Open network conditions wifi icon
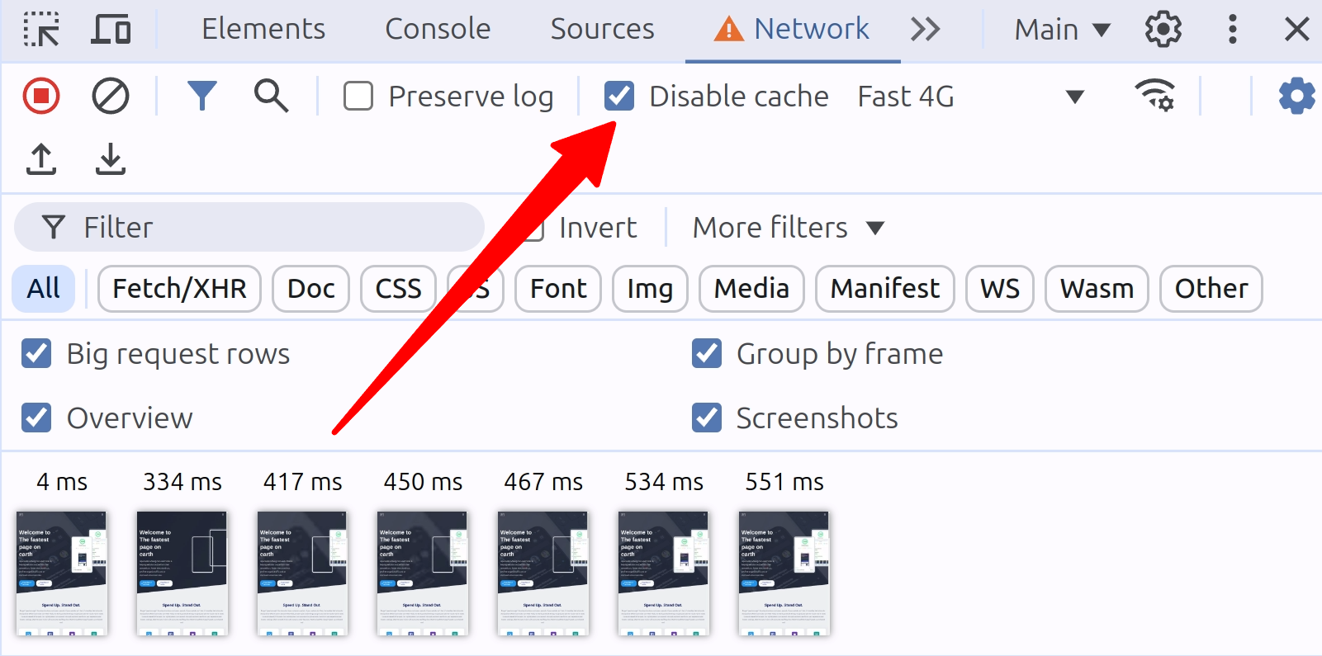Image resolution: width=1322 pixels, height=656 pixels. pyautogui.click(x=1154, y=96)
